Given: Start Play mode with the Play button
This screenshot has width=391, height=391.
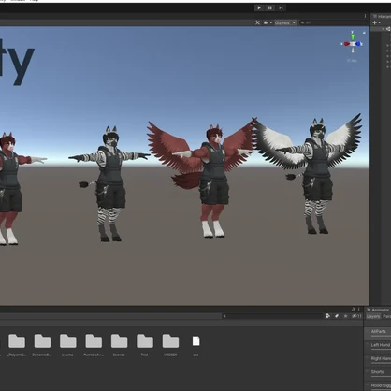Looking at the screenshot, I should (x=259, y=7).
